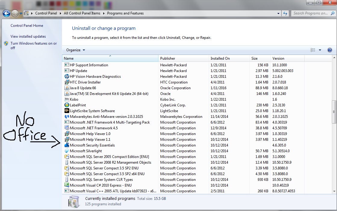Viewport: 337px width, 211px height.
Task: Click the Forward navigation arrow
Action: tap(15, 13)
